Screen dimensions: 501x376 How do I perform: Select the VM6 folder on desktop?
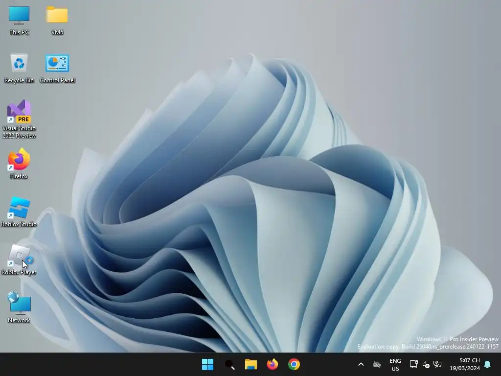point(57,20)
